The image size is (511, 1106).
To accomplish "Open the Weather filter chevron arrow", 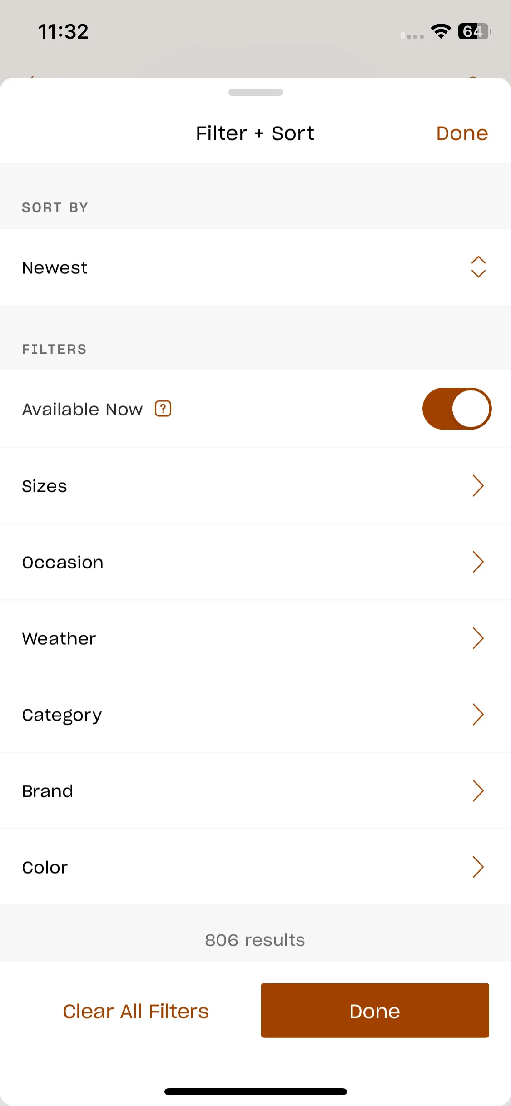I will point(478,638).
